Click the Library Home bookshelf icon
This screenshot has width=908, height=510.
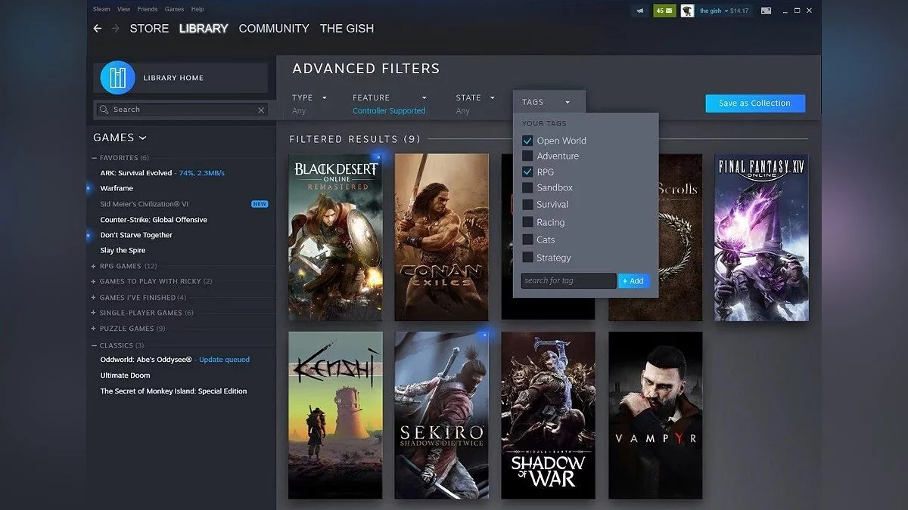click(117, 78)
